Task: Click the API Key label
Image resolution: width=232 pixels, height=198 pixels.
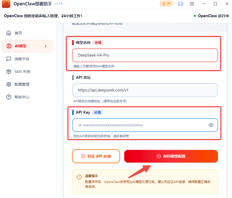Action: pos(83,112)
